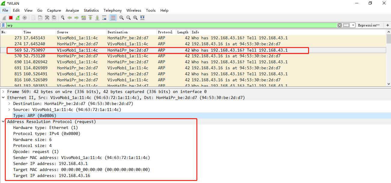Expand the Frame 569 tree node

pyautogui.click(x=3, y=91)
